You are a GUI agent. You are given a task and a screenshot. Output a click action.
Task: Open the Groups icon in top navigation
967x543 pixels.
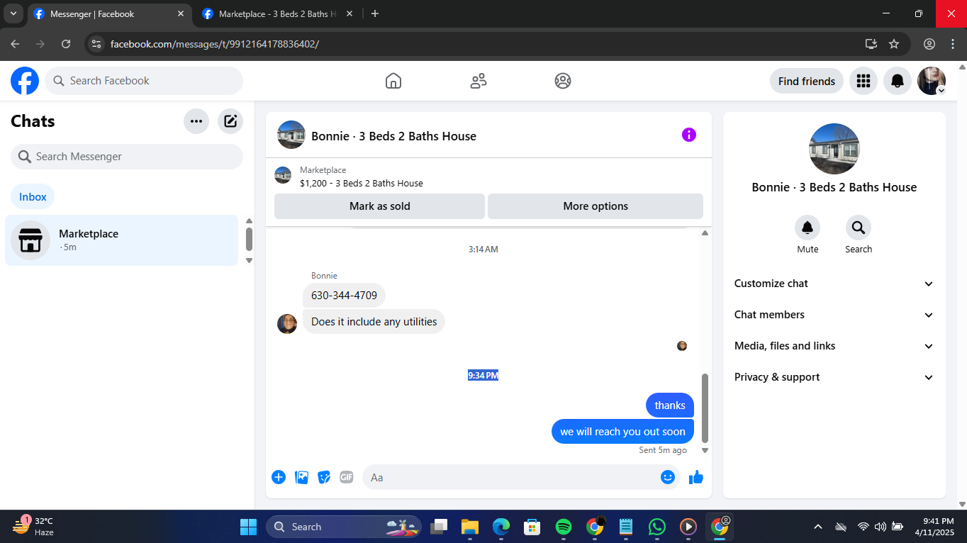563,81
